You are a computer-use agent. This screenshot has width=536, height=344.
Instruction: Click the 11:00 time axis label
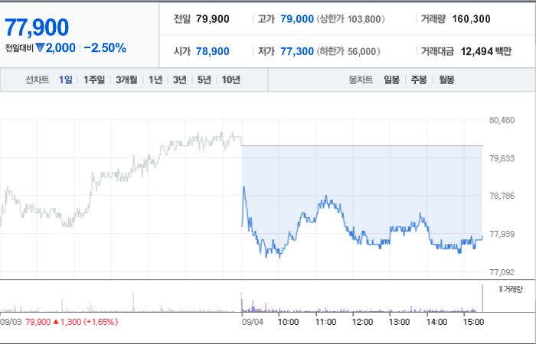(325, 322)
